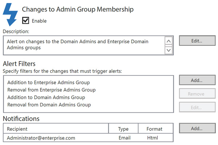This screenshot has width=218, height=145.
Task: Add a new notification recipient
Action: 197,128
